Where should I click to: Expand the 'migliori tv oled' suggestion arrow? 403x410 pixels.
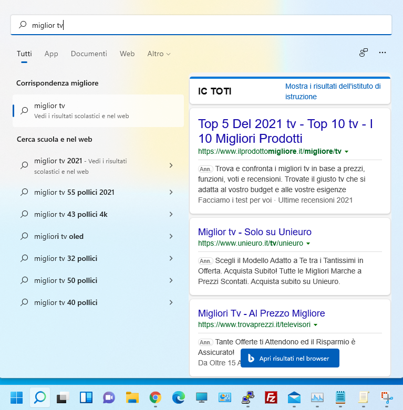171,236
